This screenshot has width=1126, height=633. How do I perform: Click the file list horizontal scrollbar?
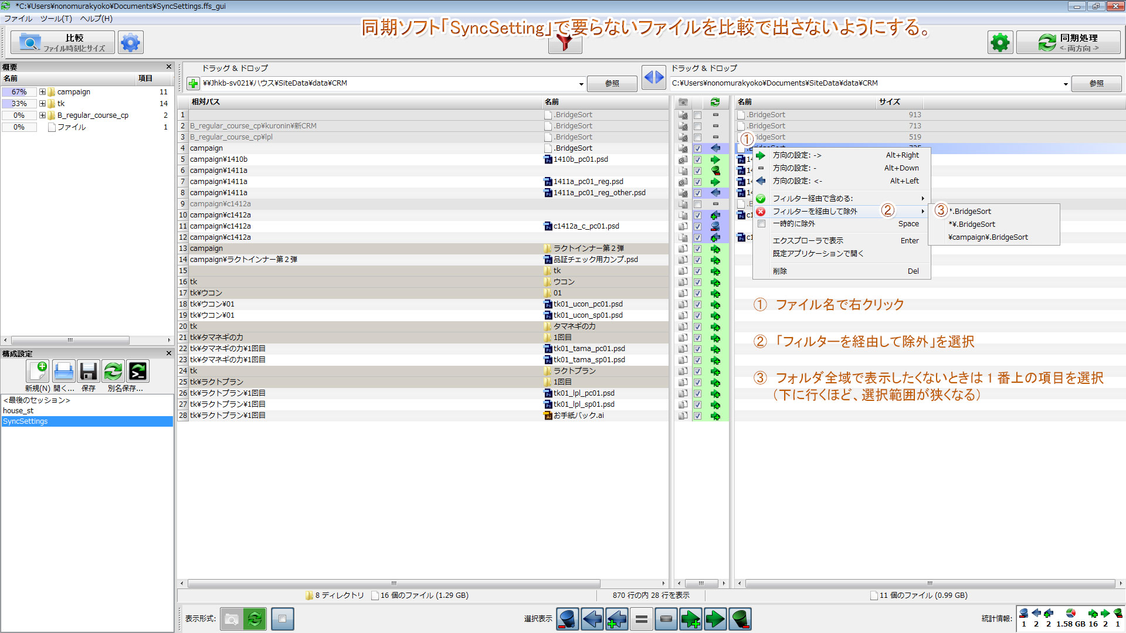393,583
